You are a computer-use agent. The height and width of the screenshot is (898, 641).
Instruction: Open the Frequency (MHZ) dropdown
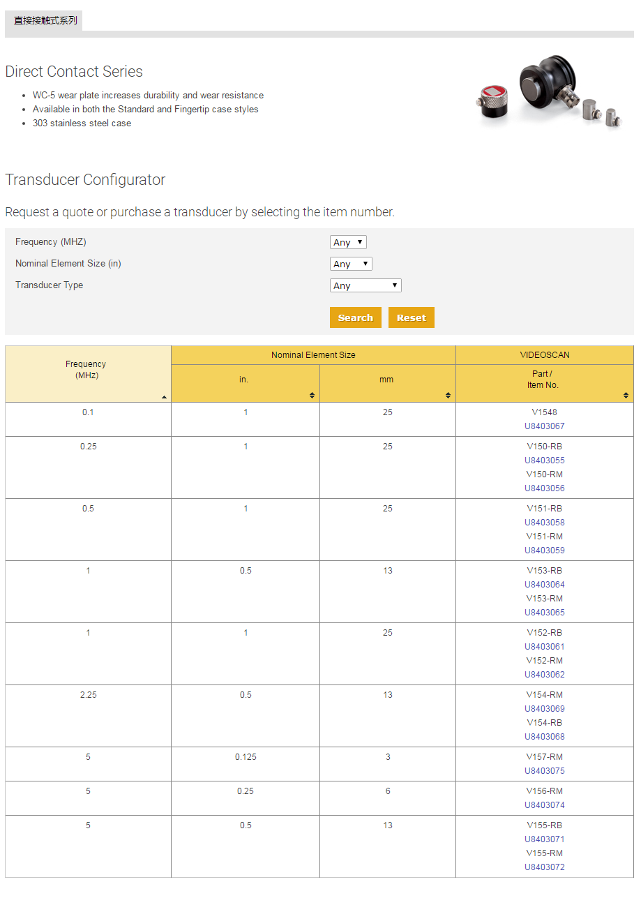348,242
